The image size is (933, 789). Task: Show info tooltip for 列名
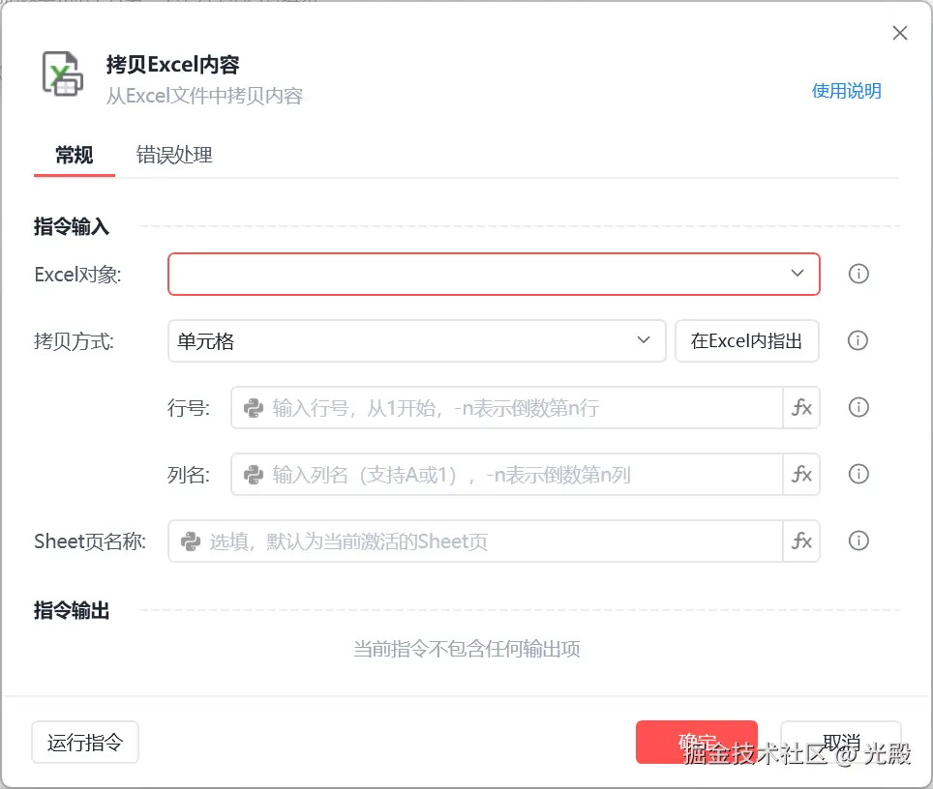pos(858,474)
